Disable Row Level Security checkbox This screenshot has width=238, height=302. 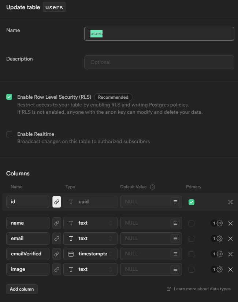pos(9,97)
